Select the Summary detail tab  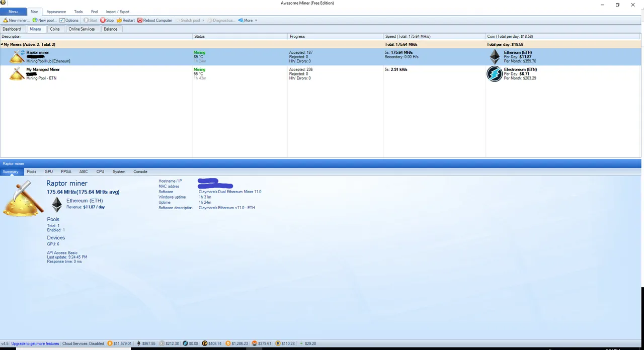pos(10,171)
